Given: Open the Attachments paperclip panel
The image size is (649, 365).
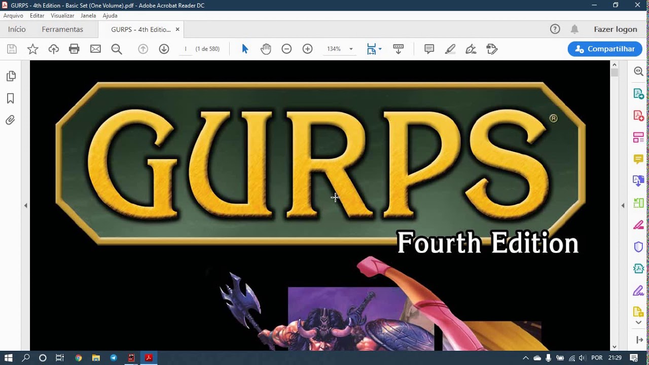Looking at the screenshot, I should point(10,120).
